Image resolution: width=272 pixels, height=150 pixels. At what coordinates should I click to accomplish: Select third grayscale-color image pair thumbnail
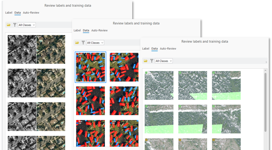coord(37,116)
